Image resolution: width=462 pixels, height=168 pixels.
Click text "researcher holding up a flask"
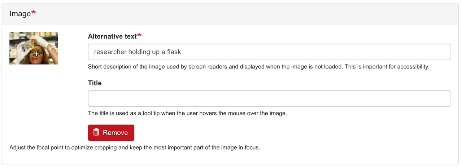click(138, 52)
